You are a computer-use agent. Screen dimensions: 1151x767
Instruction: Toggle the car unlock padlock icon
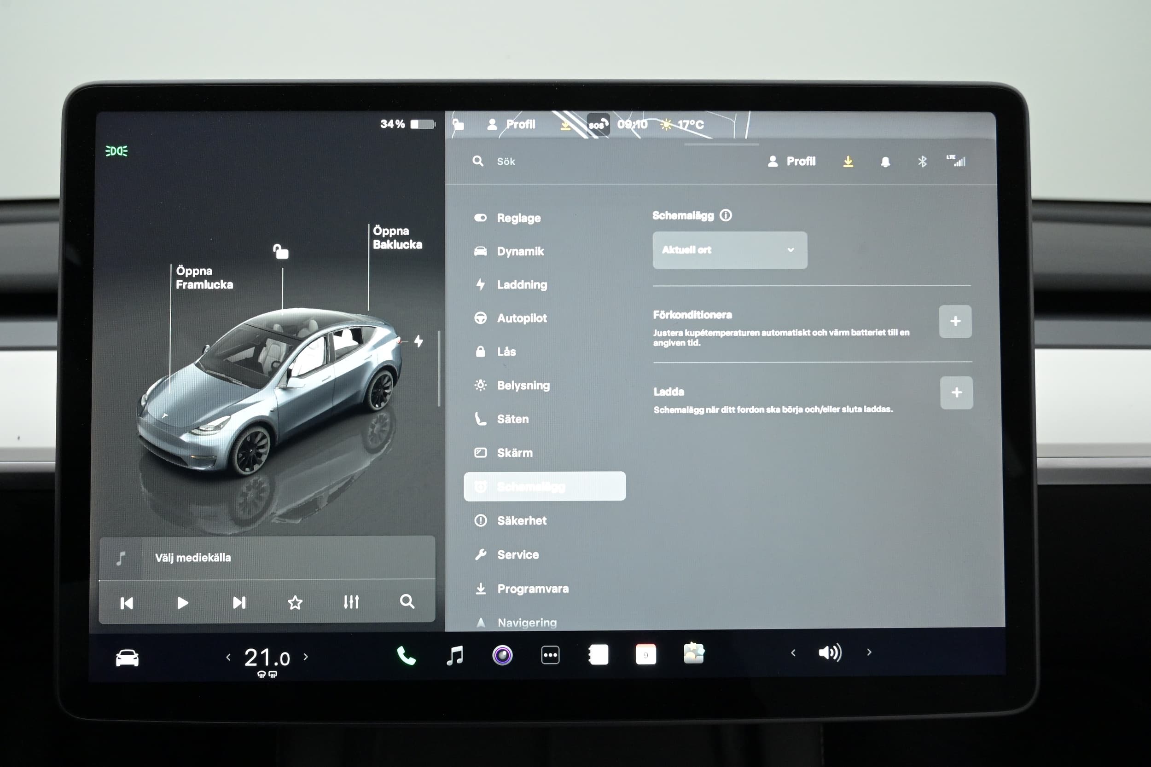pyautogui.click(x=281, y=251)
